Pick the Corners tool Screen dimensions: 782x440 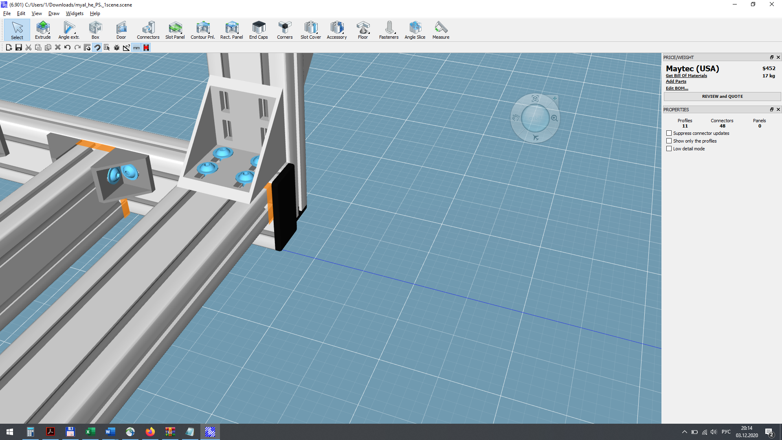tap(285, 30)
